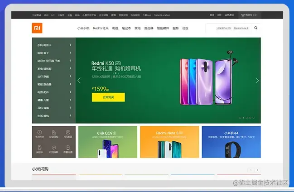The width and height of the screenshot is (294, 192).
Task: Open the shopping cart 购物车
Action: click(249, 15)
